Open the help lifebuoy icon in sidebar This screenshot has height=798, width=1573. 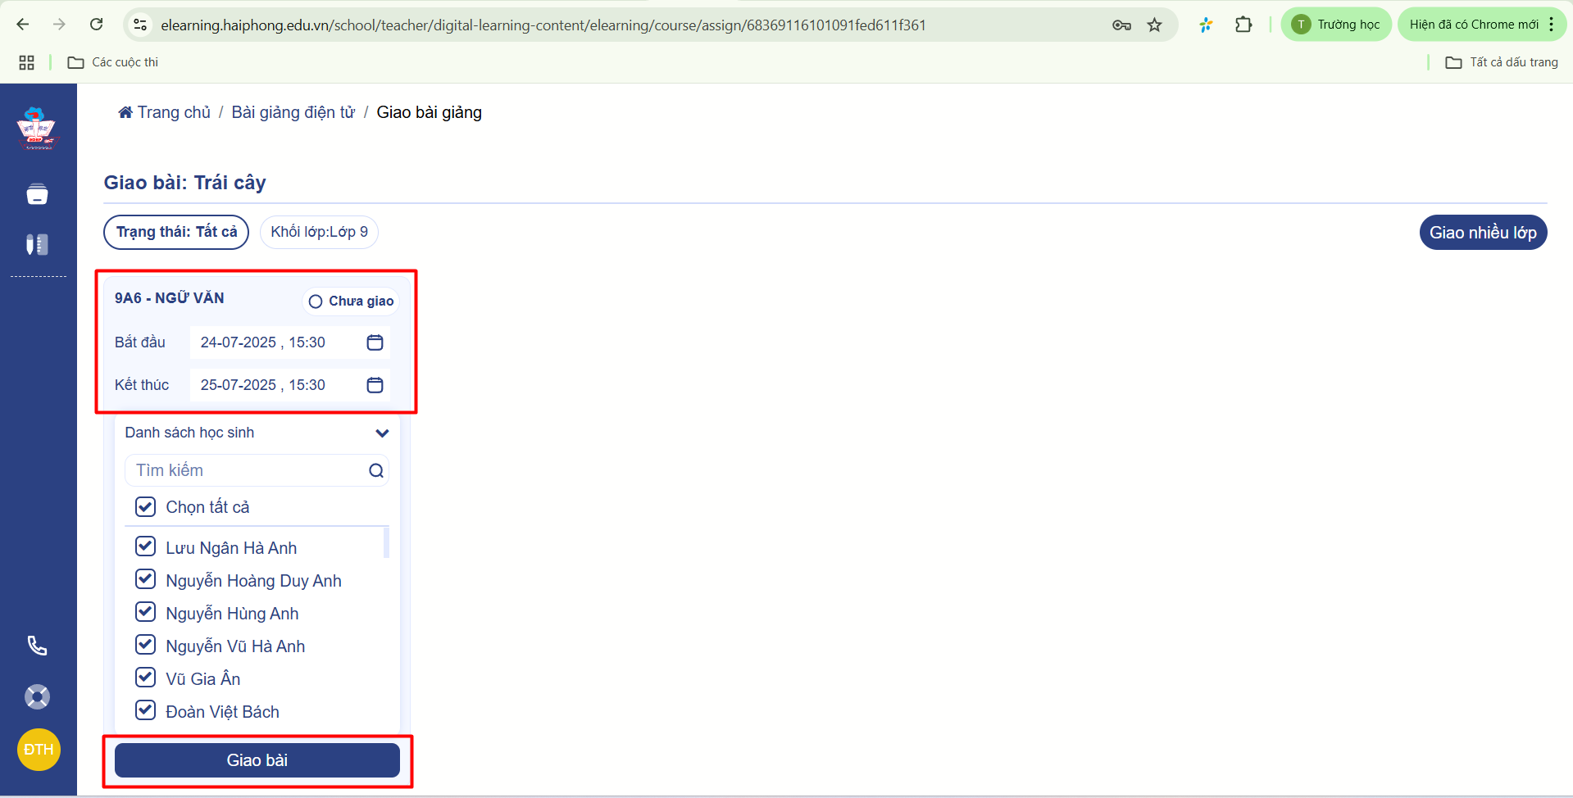(x=38, y=697)
